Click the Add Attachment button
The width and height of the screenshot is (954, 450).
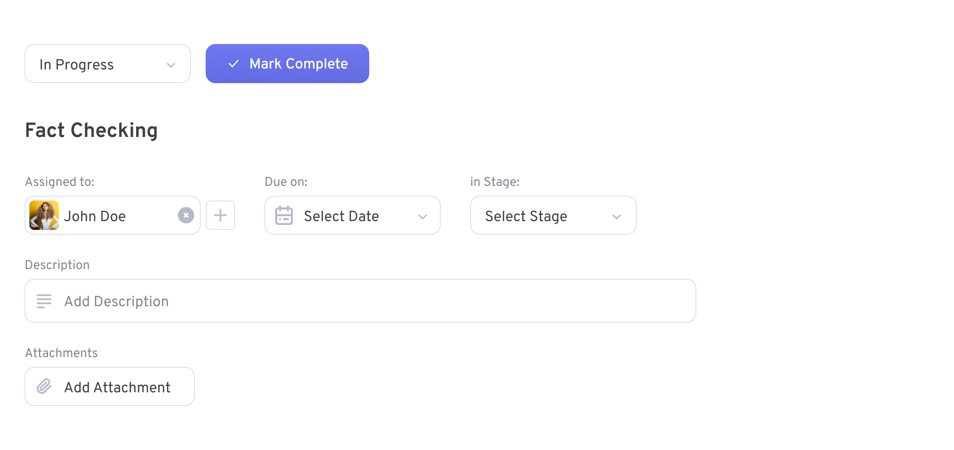110,386
